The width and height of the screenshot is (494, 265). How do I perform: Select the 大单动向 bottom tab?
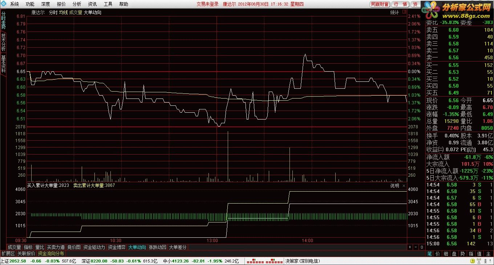pos(137,247)
